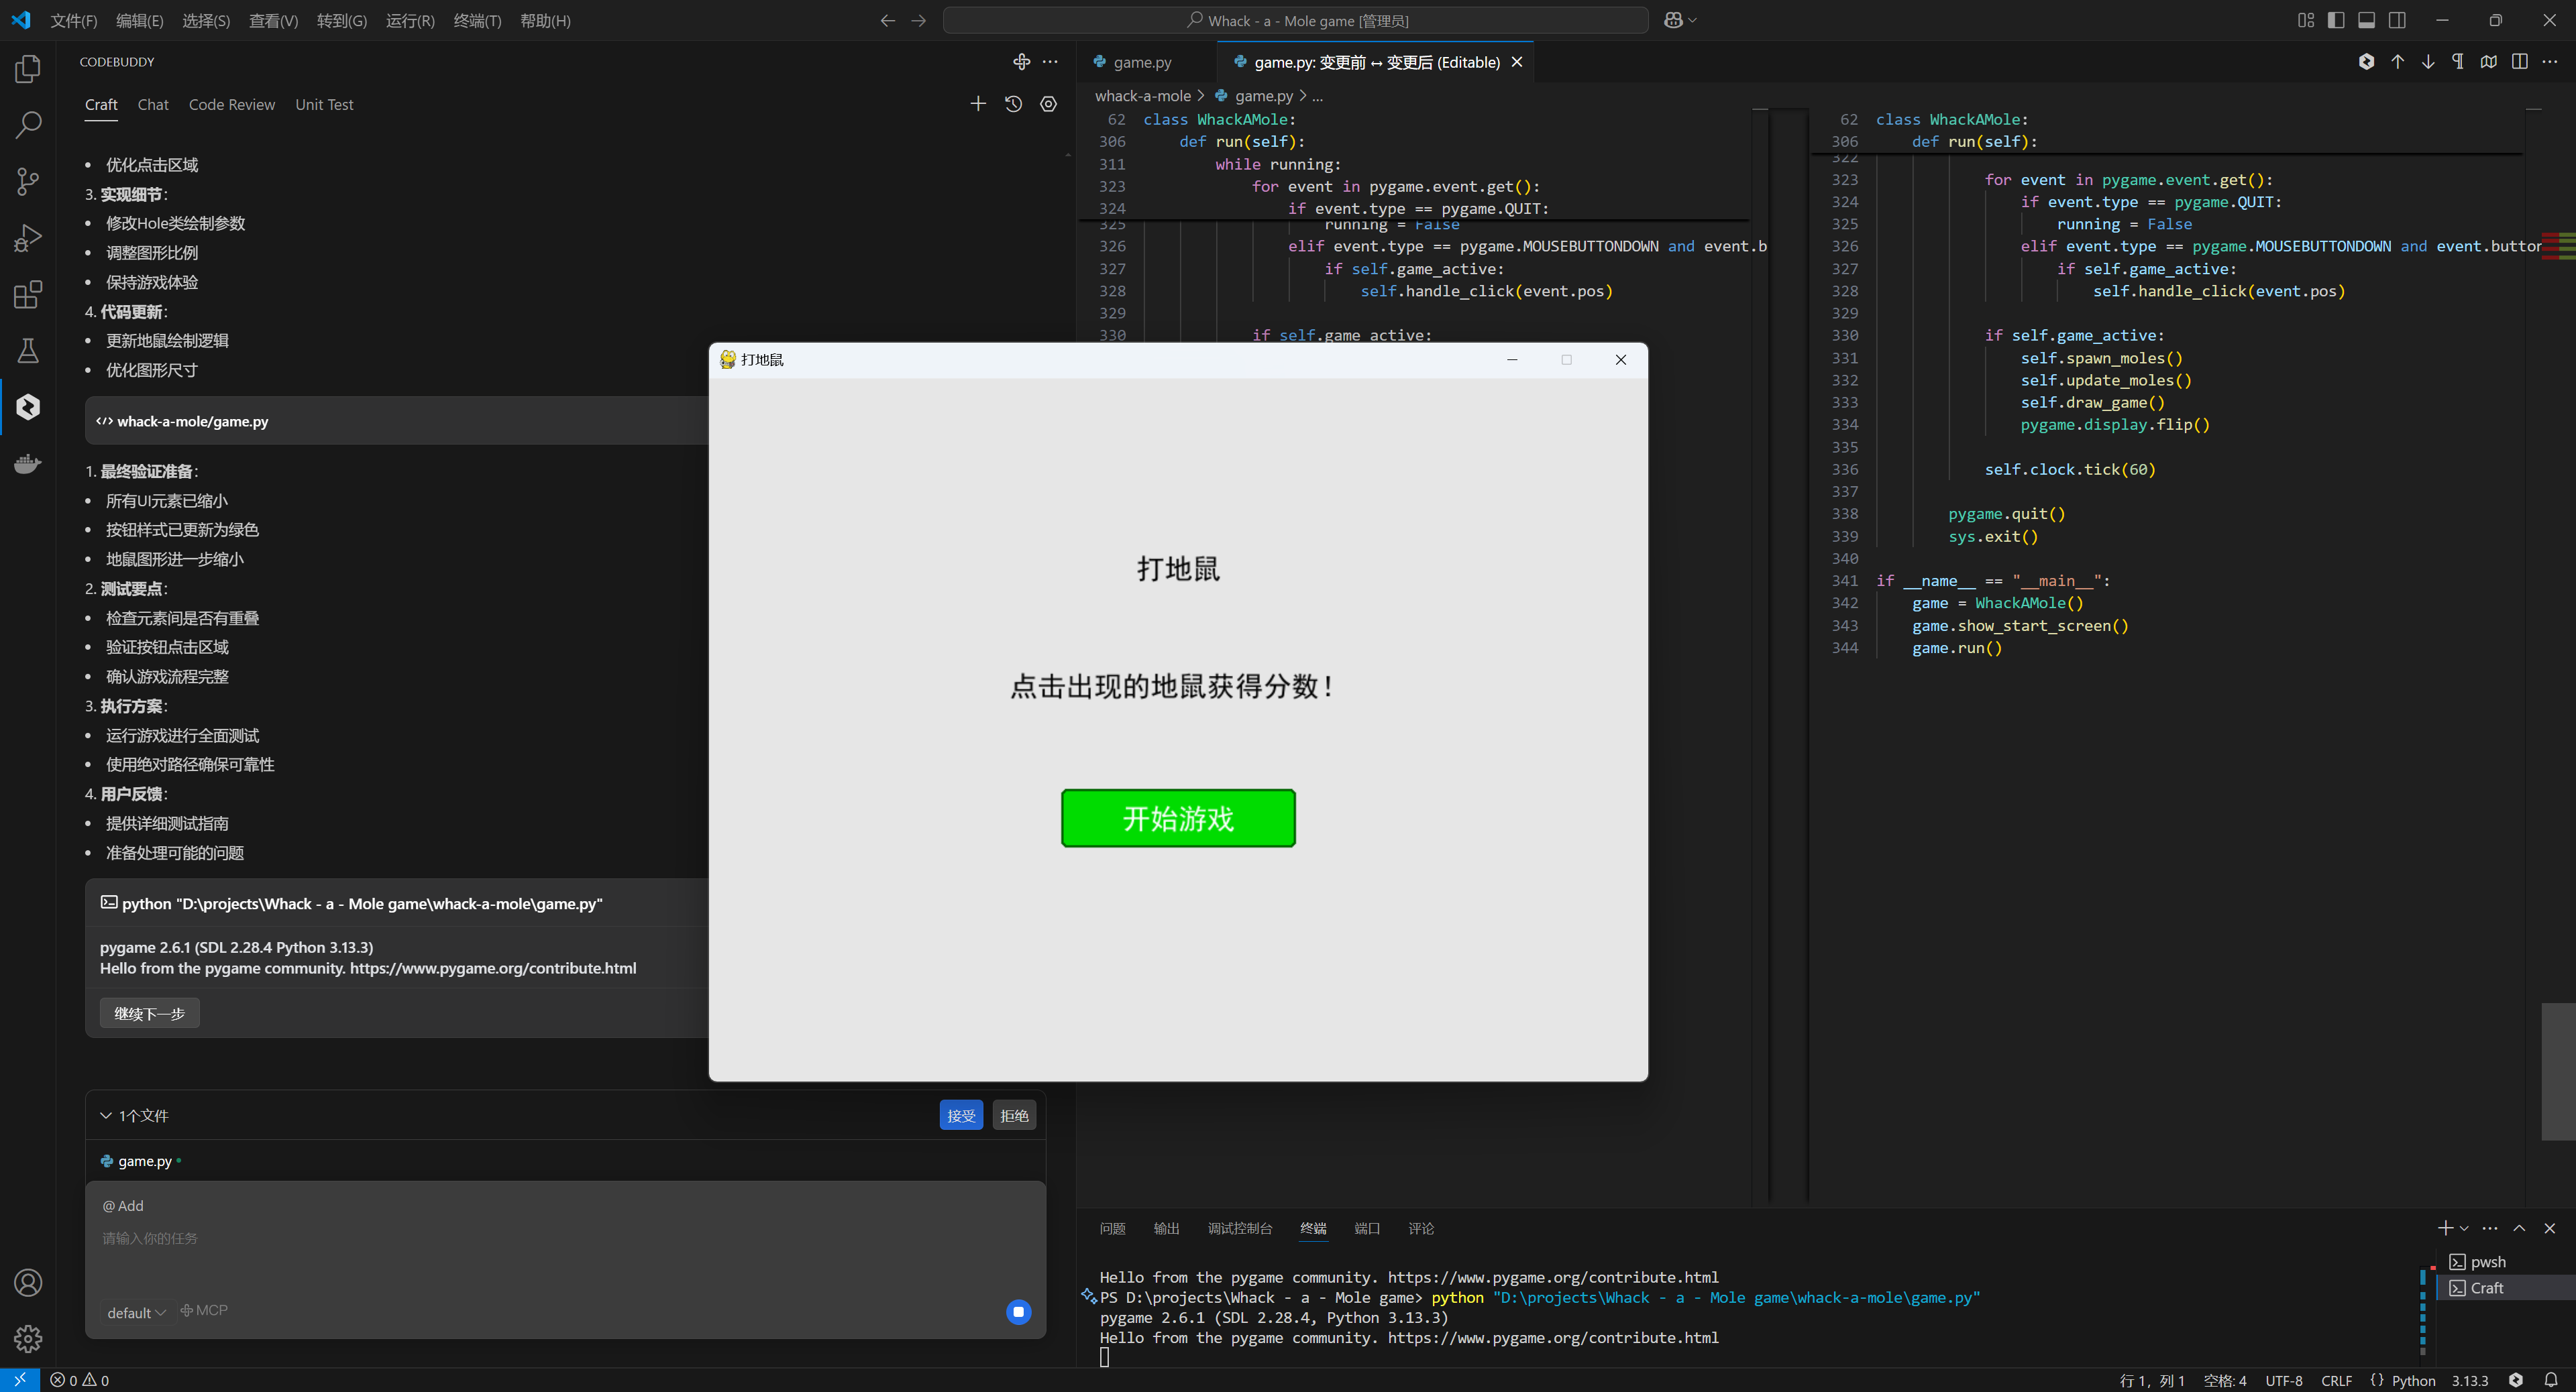
Task: Open the Extensions view
Action: pos(28,295)
